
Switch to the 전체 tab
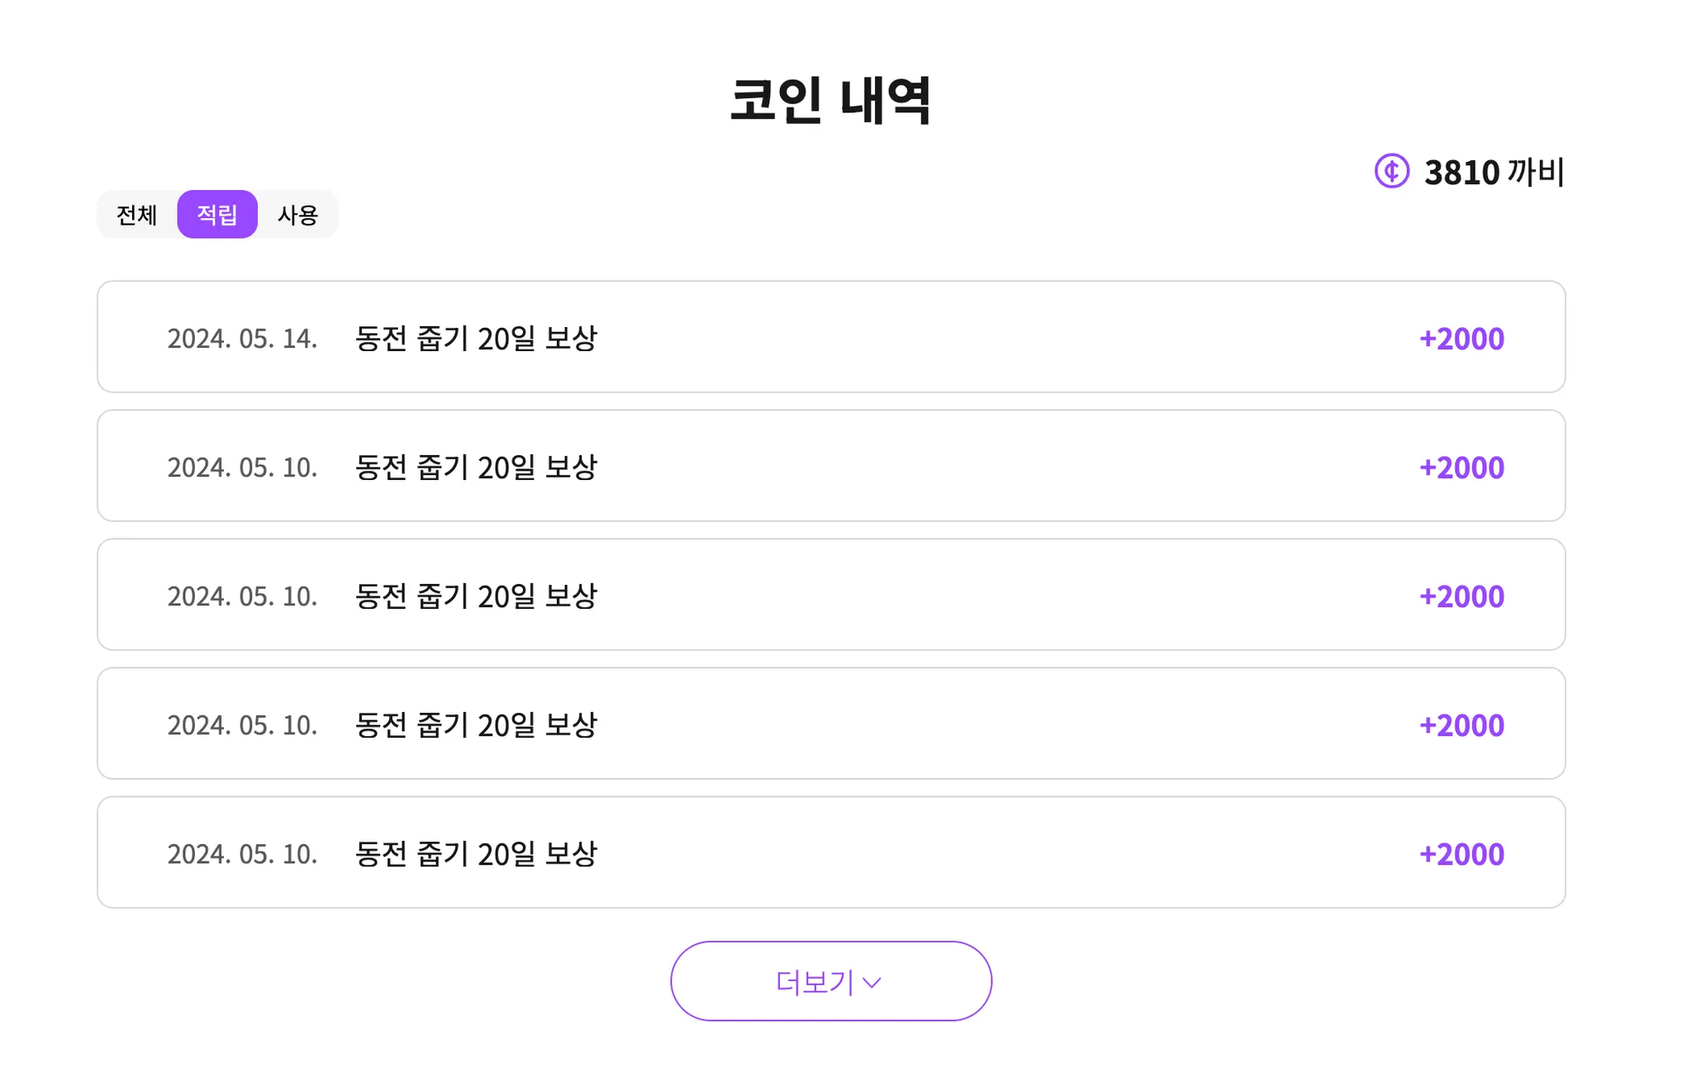pyautogui.click(x=136, y=215)
